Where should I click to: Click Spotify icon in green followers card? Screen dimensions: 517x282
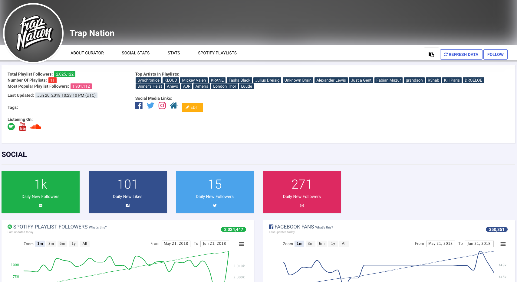point(41,206)
